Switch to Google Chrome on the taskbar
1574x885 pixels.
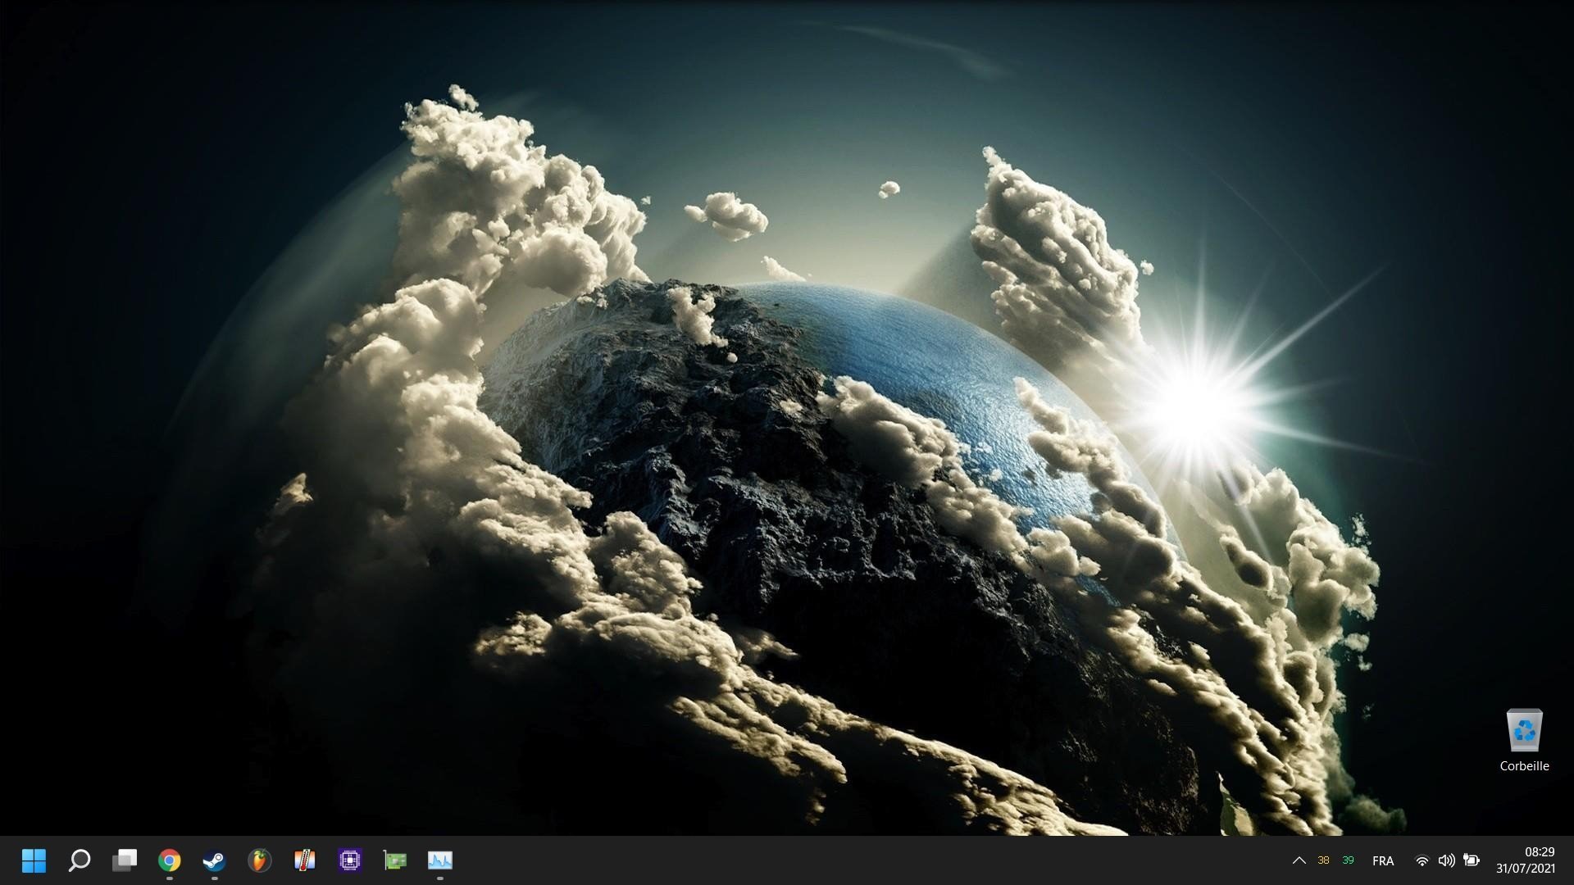170,860
